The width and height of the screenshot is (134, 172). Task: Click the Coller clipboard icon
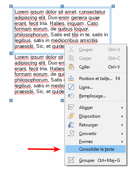(71, 67)
